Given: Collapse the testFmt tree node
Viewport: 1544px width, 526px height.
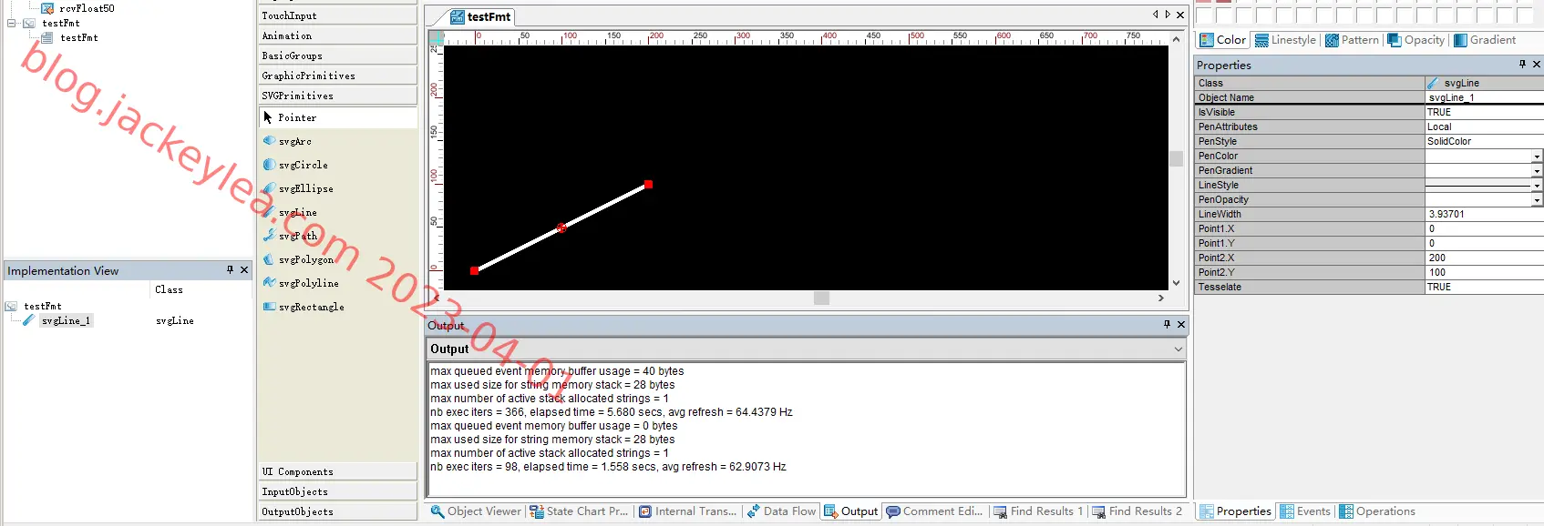Looking at the screenshot, I should 12,23.
